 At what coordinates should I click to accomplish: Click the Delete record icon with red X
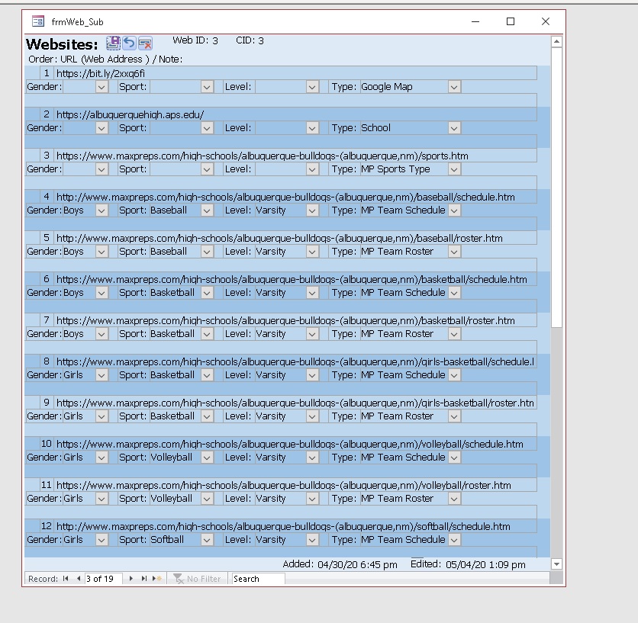(x=145, y=43)
